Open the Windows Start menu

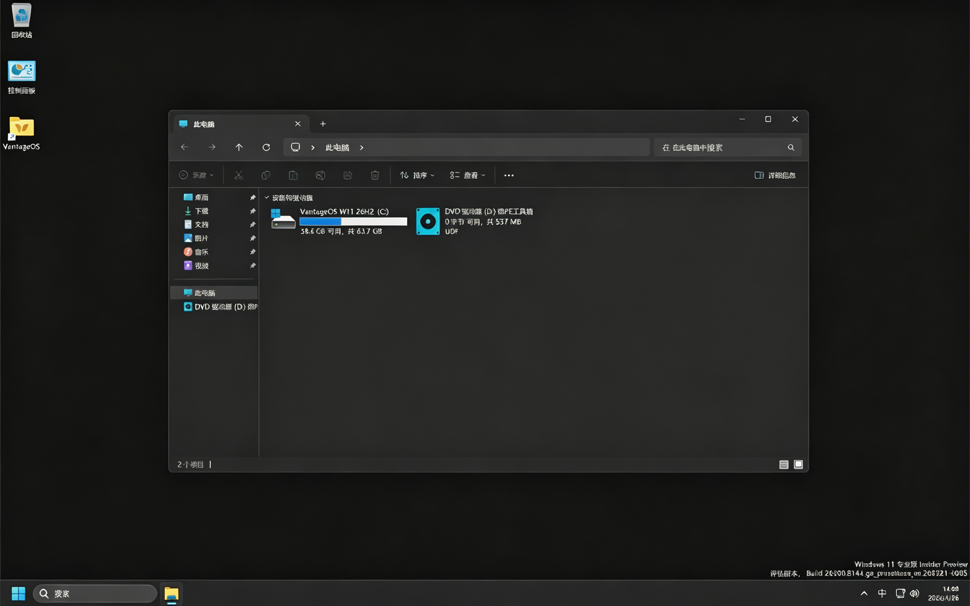tap(19, 593)
